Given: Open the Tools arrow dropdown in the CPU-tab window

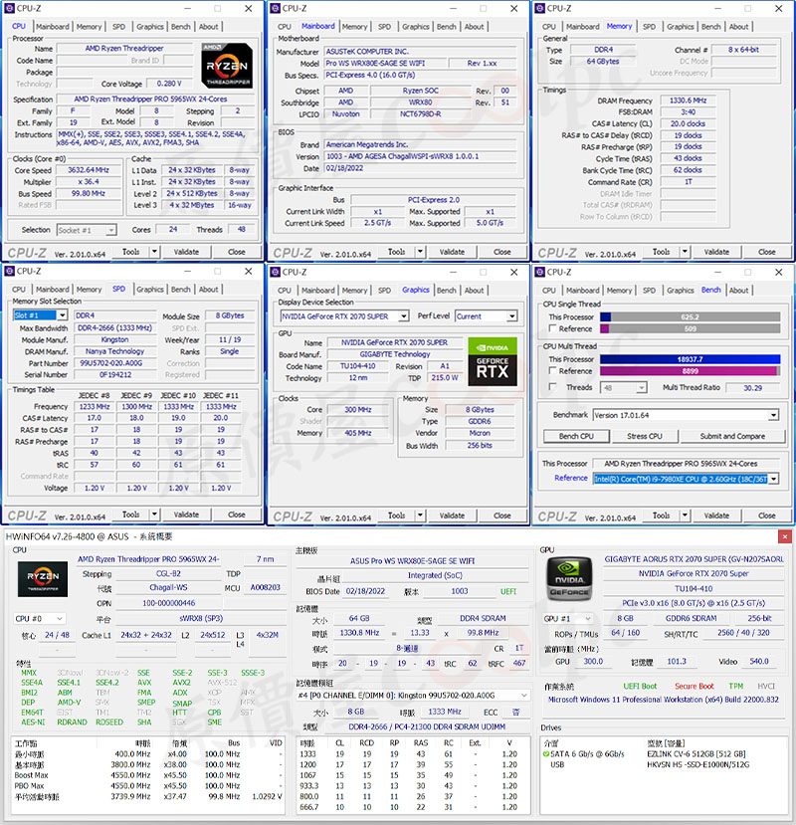Looking at the screenshot, I should [x=154, y=252].
